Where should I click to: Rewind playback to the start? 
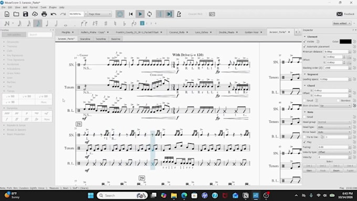pyautogui.click(x=131, y=14)
